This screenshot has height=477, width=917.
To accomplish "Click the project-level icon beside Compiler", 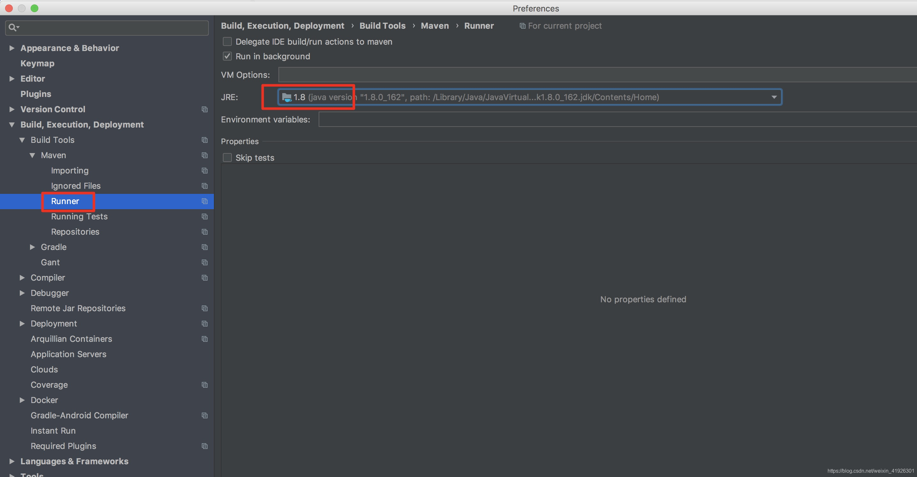I will click(204, 278).
